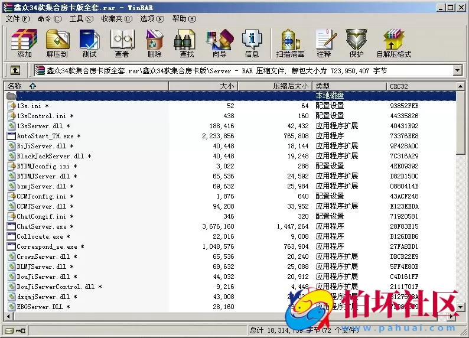
Task: Select the BYDMJconfig.ini file row
Action: (x=230, y=166)
